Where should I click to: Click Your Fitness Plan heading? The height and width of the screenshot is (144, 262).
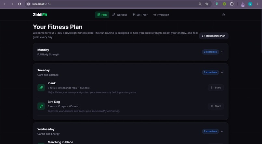[x=58, y=27]
